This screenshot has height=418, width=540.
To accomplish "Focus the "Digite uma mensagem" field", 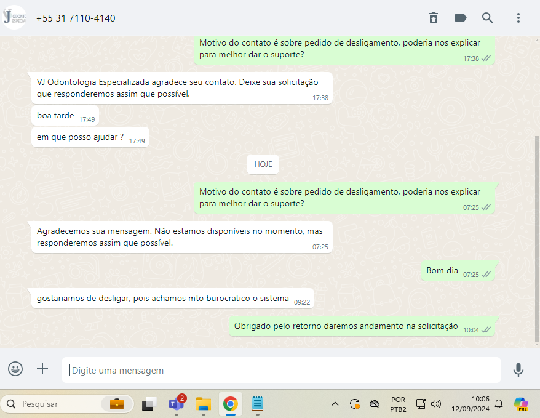I will [x=281, y=370].
